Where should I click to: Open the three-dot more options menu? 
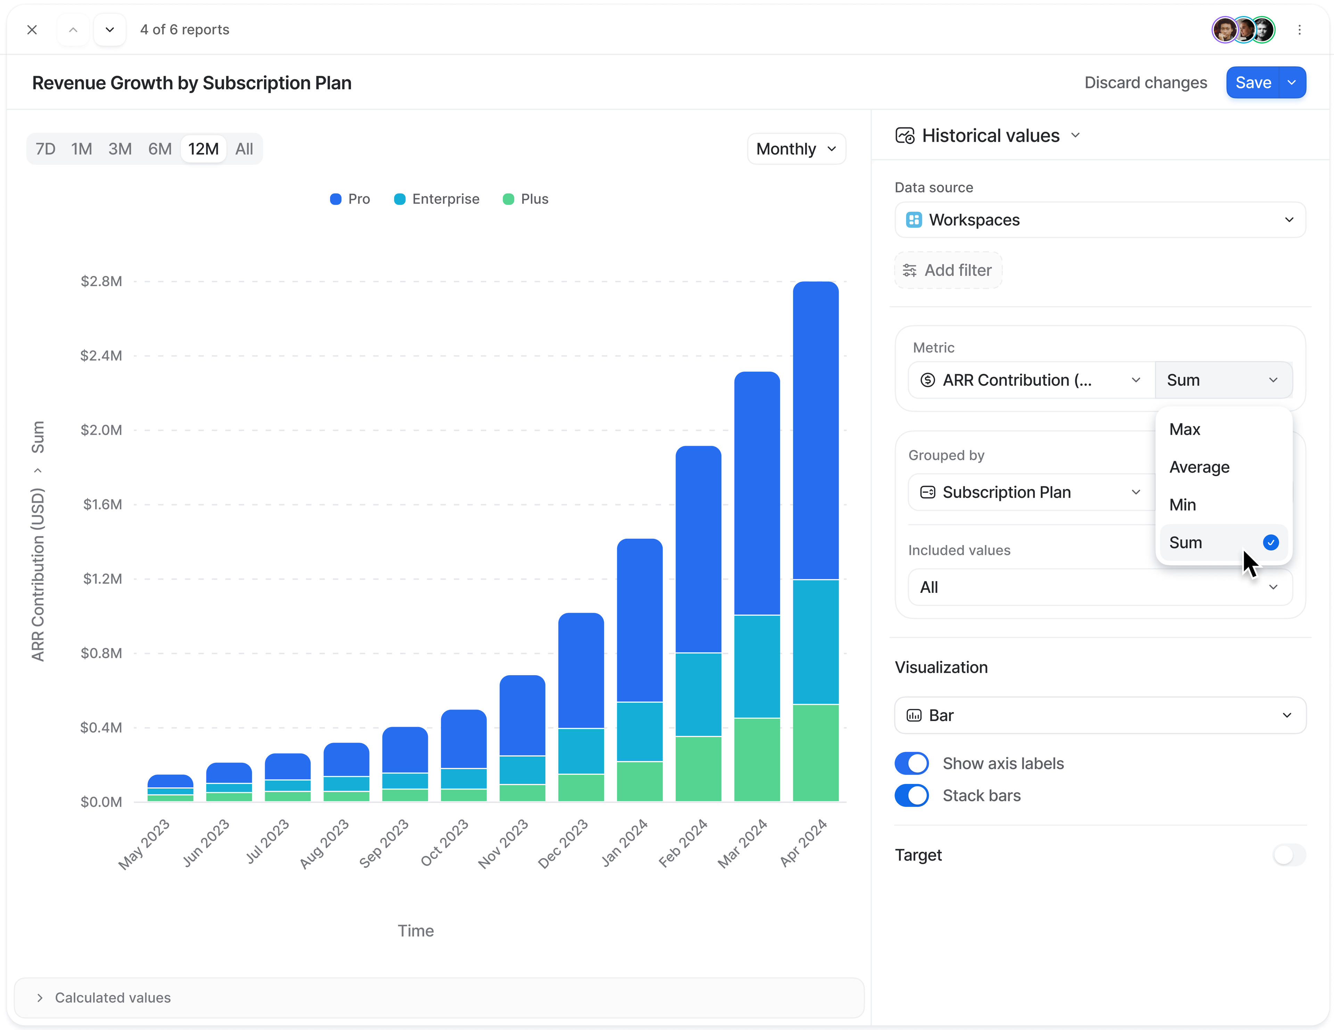[1299, 29]
